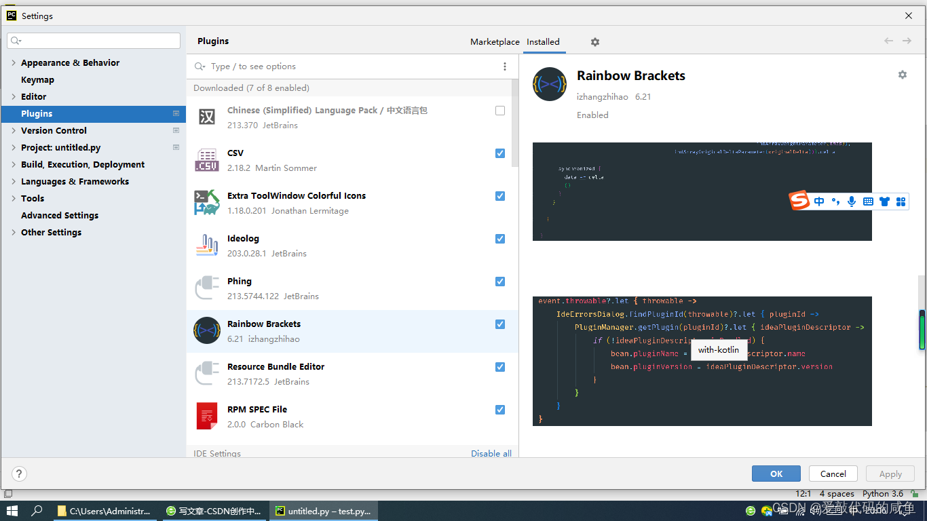This screenshot has height=521, width=927.
Task: Click the CSV plugin icon
Action: 207,160
